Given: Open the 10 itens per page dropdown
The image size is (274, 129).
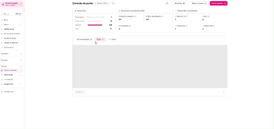Looking at the screenshot, I should 80,92.
